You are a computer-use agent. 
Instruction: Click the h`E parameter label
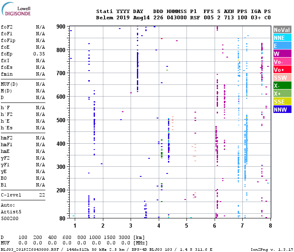[x=5, y=121]
